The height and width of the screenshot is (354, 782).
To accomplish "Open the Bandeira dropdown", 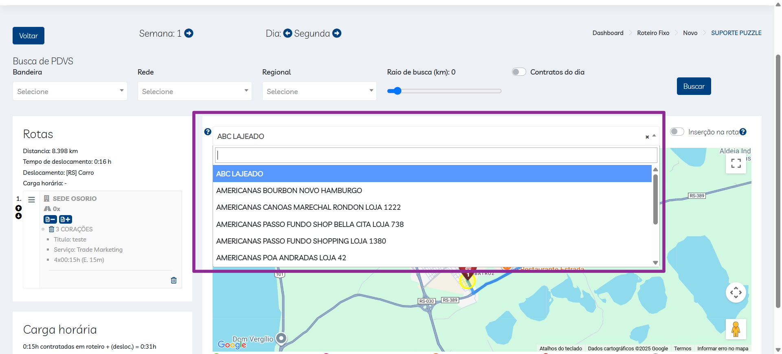I will click(70, 91).
